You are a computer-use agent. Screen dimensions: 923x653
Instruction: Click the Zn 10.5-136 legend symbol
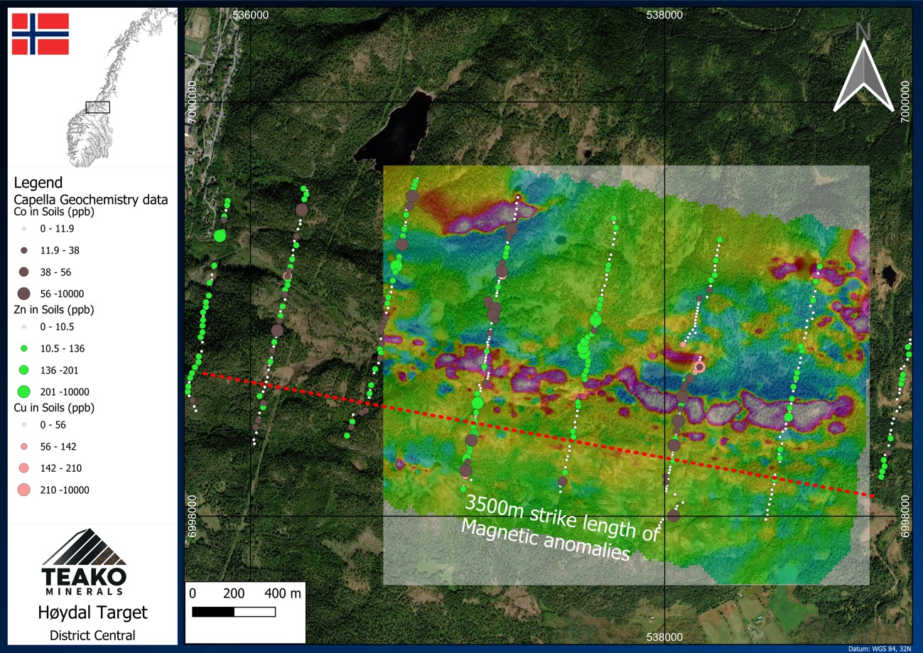pyautogui.click(x=23, y=348)
